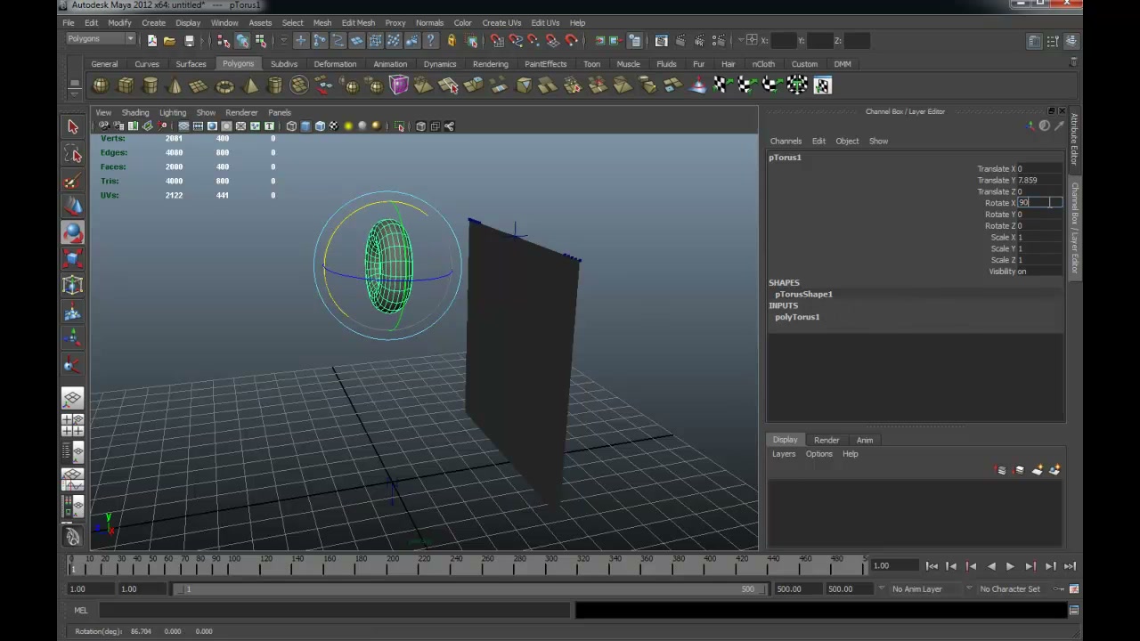Select the Lasso tool in the toolbox
This screenshot has width=1140, height=641.
point(73,155)
